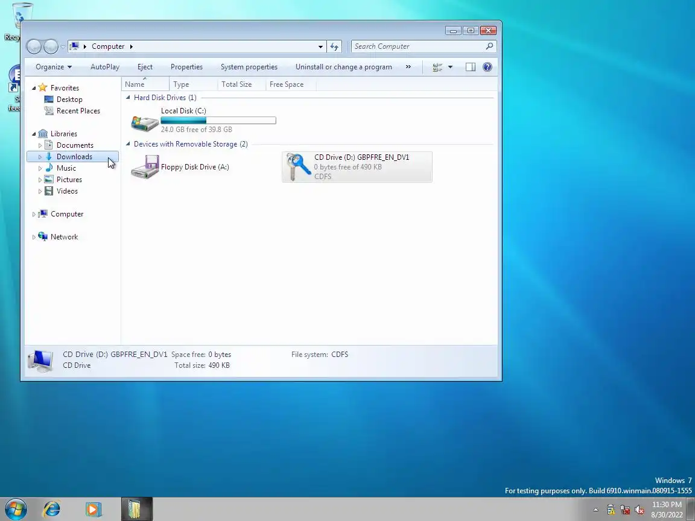Launch Windows Media Player from taskbar
The width and height of the screenshot is (695, 521).
pyautogui.click(x=93, y=509)
